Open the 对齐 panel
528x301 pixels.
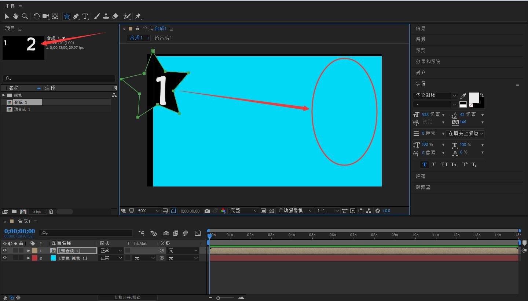coord(421,72)
